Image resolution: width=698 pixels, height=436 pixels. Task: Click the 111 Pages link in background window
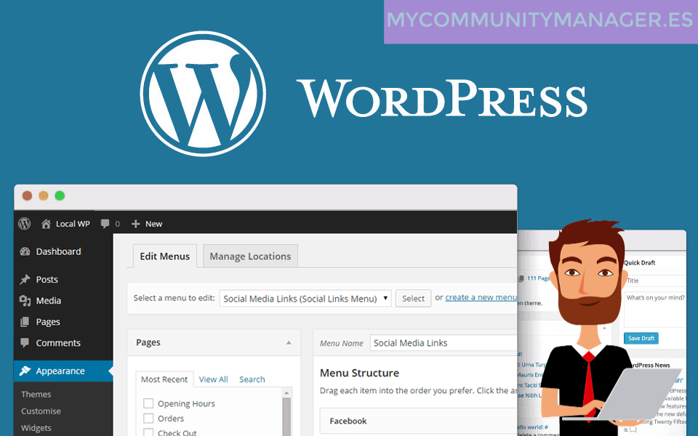point(539,278)
